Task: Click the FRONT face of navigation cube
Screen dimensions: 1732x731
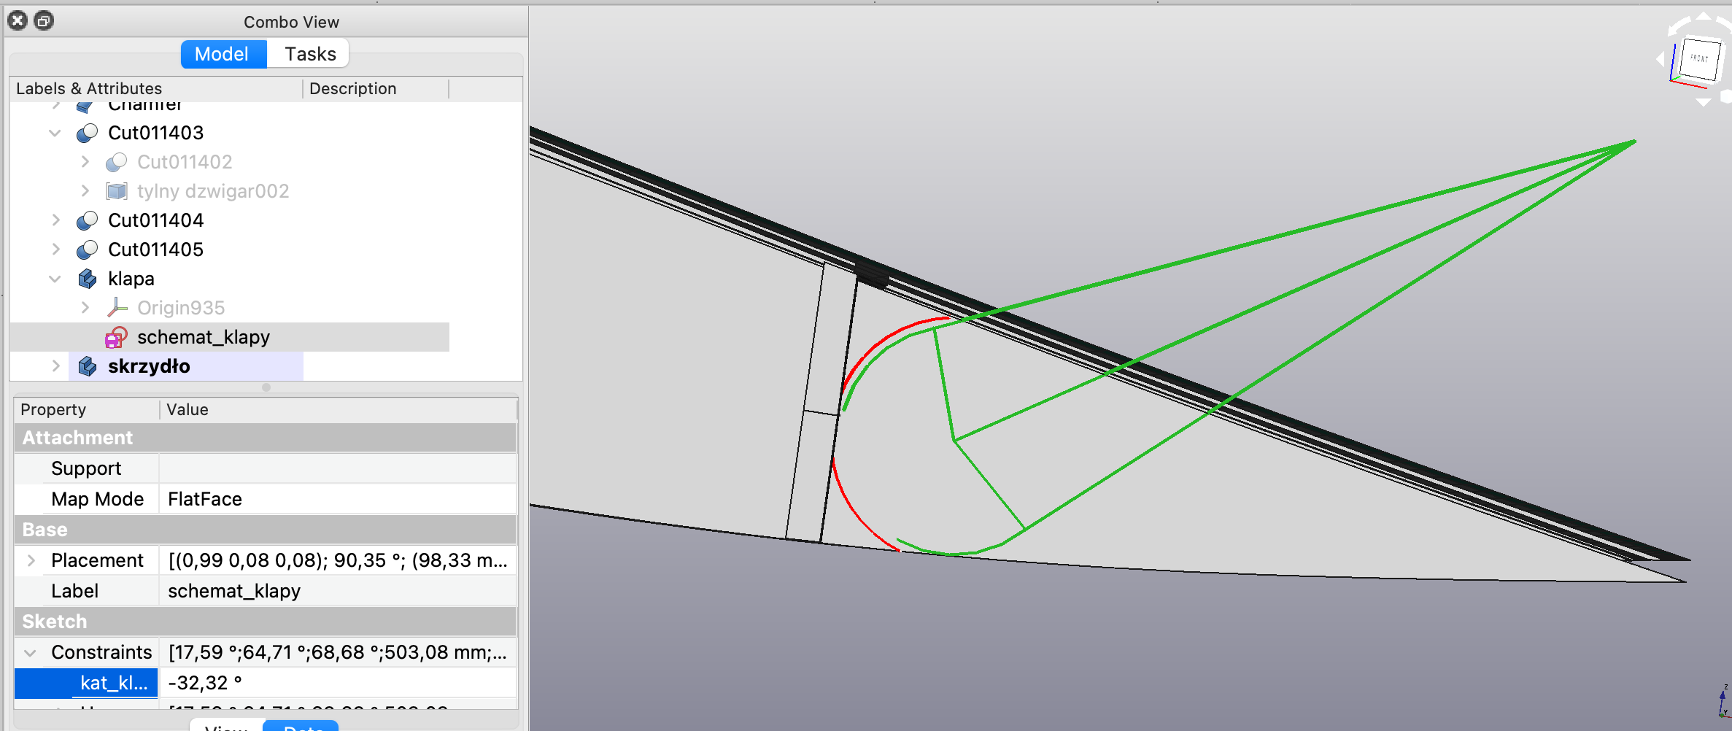Action: click(1699, 59)
